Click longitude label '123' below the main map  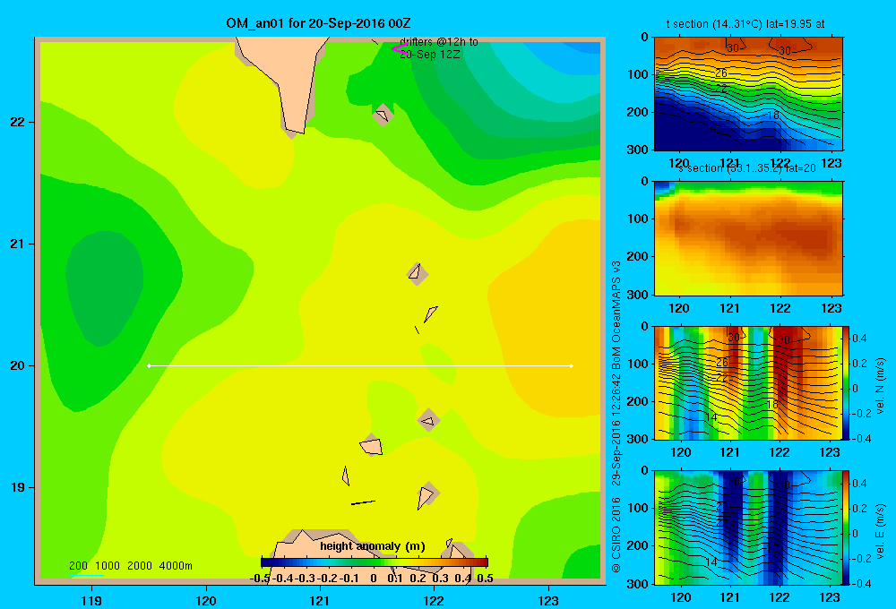tap(548, 600)
